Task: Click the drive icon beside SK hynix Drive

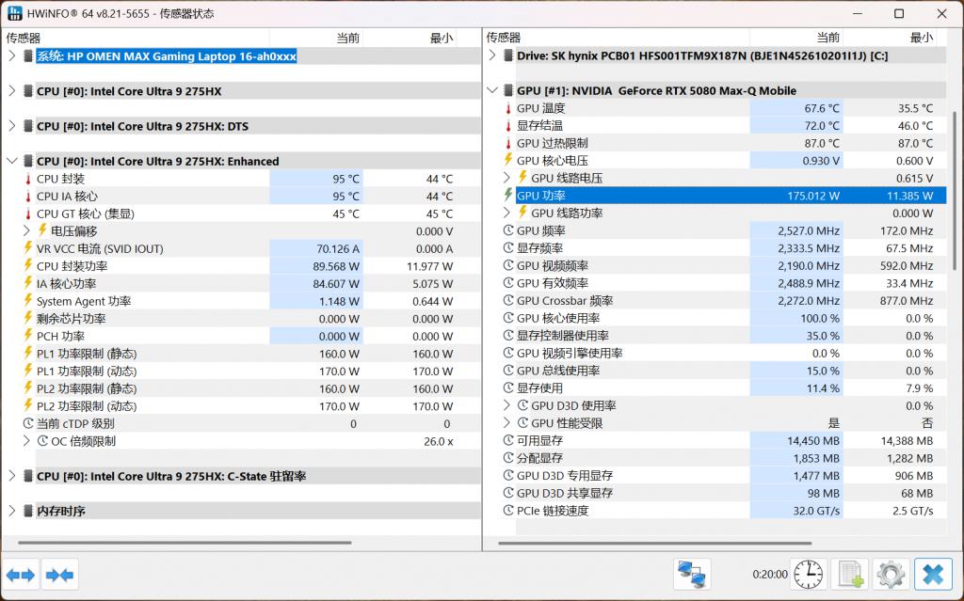Action: [x=507, y=55]
